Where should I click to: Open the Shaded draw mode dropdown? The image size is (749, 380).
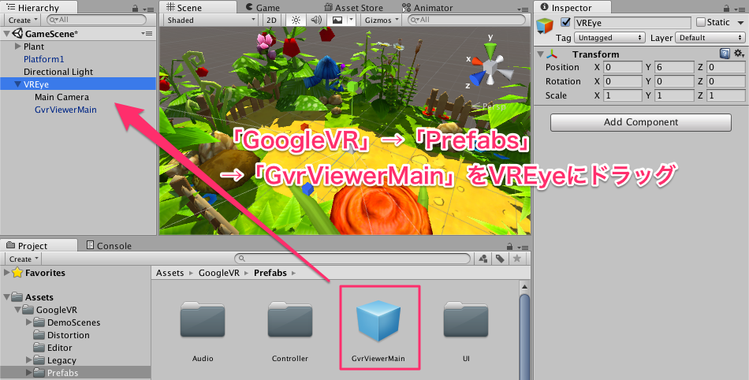click(211, 20)
